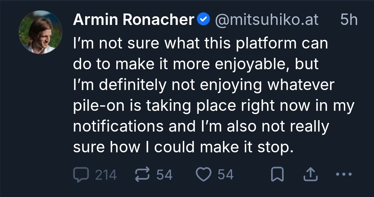Open the post by clicking 'sure how I could make it stop.'
Image resolution: width=374 pixels, height=197 pixels.
point(181,147)
